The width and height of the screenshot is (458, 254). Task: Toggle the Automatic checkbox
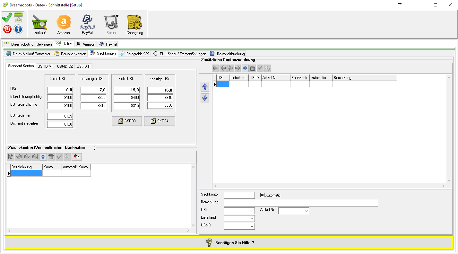tap(262, 195)
